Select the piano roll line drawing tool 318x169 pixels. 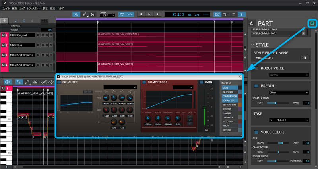43,82
